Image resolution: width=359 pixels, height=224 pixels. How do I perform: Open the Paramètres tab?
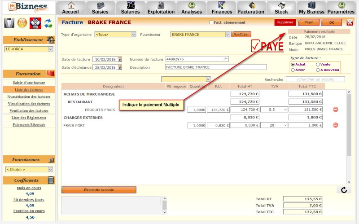coord(341,8)
